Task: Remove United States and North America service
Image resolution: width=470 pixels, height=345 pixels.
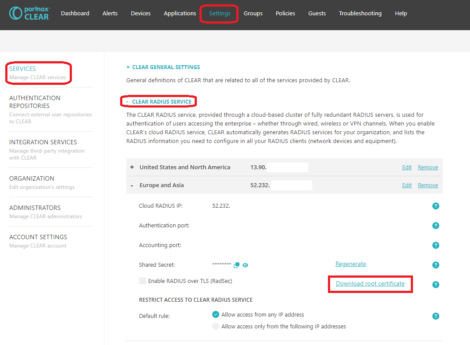Action: [428, 167]
